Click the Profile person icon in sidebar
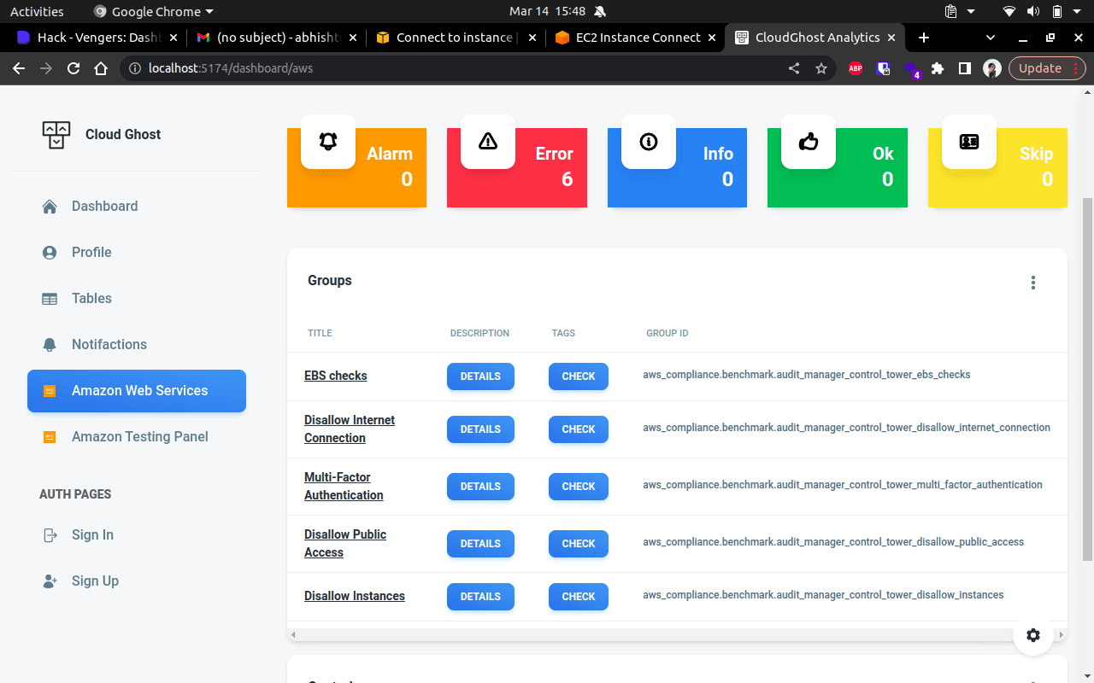The image size is (1094, 683). [x=50, y=253]
